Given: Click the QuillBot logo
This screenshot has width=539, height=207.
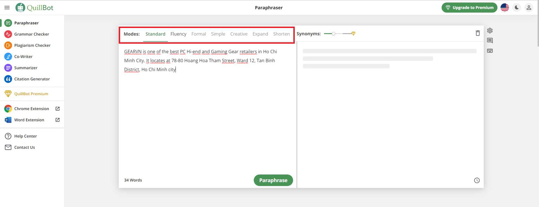Looking at the screenshot, I should coord(34,7).
